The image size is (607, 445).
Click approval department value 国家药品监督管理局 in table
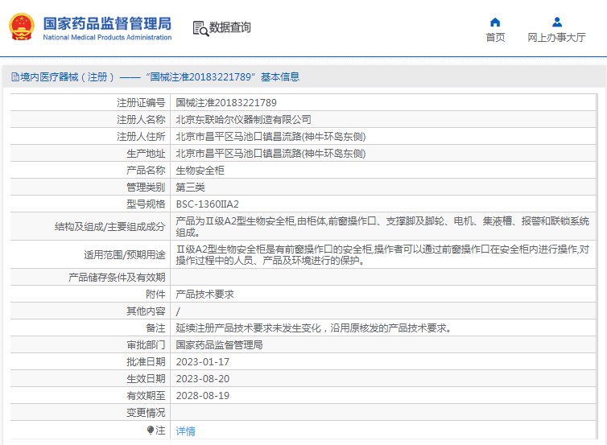(219, 344)
